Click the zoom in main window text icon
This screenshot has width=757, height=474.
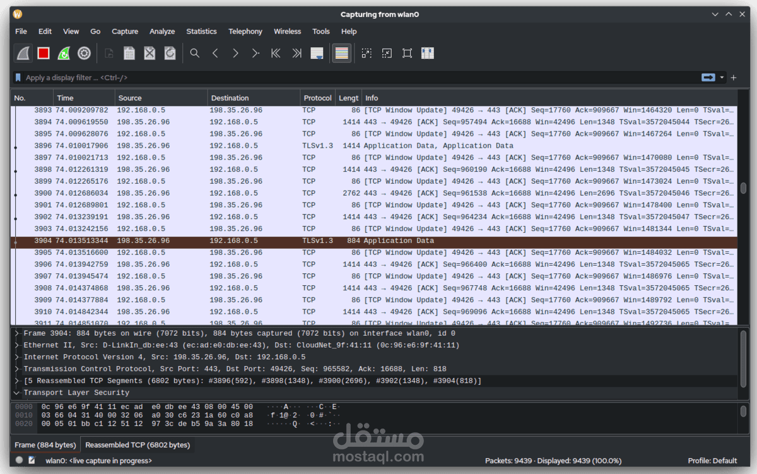(367, 54)
